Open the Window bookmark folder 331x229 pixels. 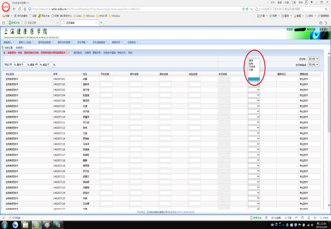tap(114, 16)
